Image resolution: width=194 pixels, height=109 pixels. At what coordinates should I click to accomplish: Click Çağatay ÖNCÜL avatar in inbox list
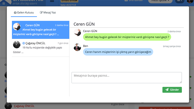[x=17, y=44]
